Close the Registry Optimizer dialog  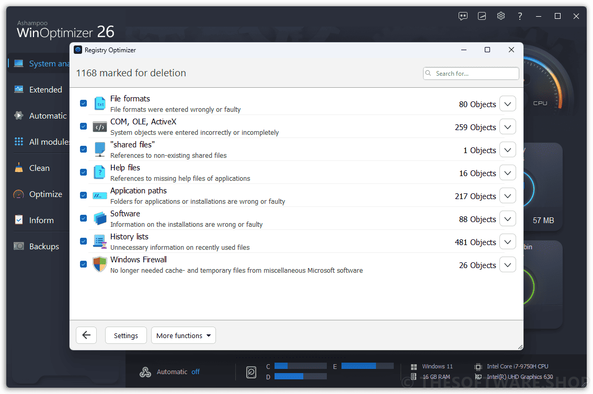511,50
